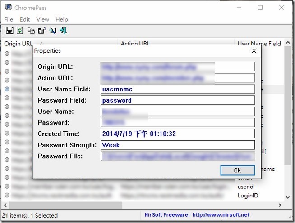Open the NirSoft website link in status bar

[x=221, y=215]
